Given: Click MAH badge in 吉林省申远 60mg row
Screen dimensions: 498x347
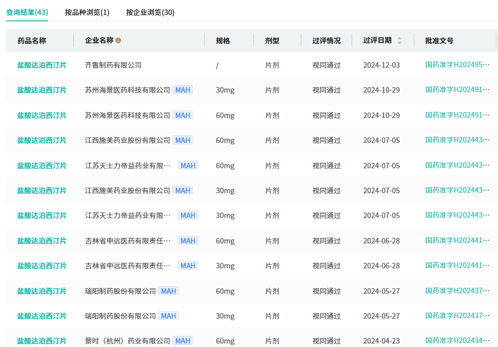Looking at the screenshot, I should click(188, 240).
